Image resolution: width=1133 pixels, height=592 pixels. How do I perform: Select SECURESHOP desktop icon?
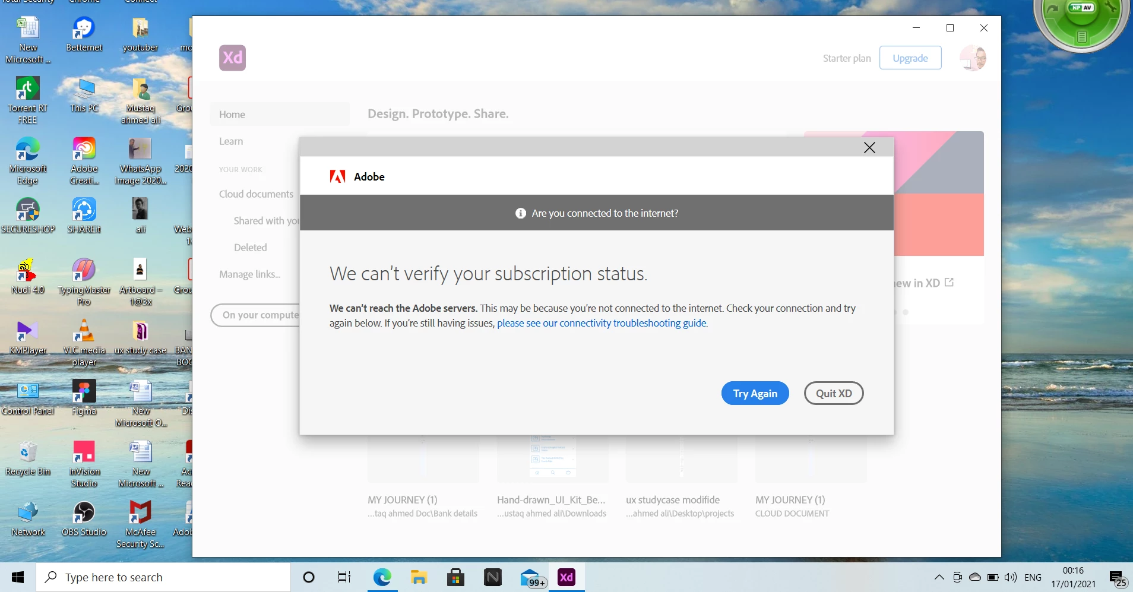coord(27,216)
